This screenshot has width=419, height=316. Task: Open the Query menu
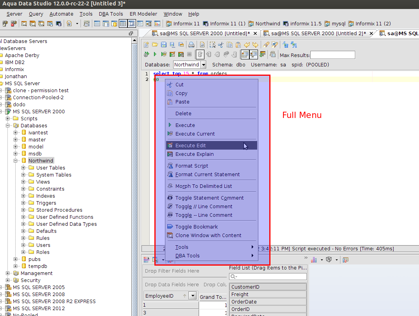[36, 14]
